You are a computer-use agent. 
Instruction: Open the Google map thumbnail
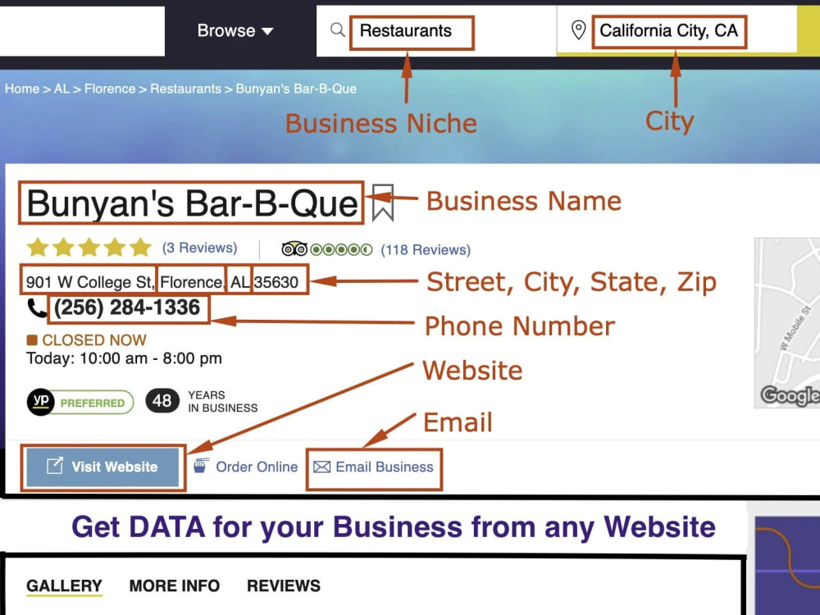pos(787,322)
